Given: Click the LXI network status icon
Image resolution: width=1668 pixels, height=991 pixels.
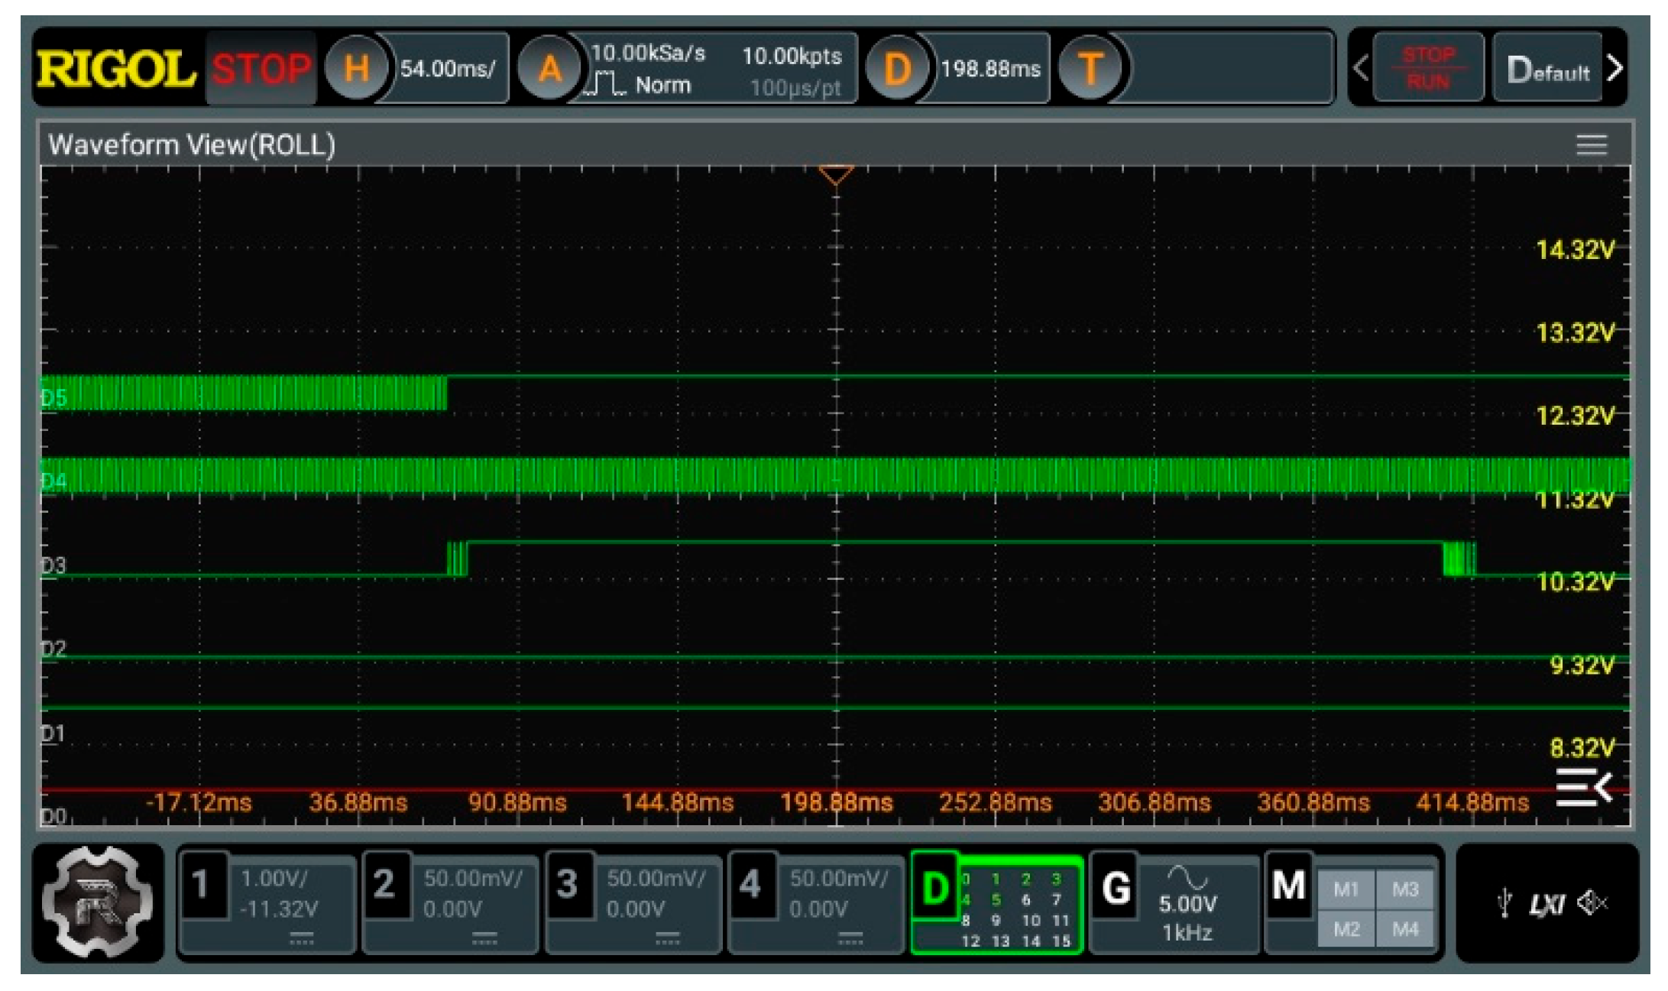Looking at the screenshot, I should pos(1547,905).
